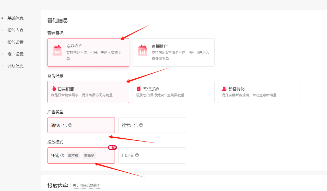Open help icon beside 自定义 mode
The width and height of the screenshot is (327, 191).
click(137, 155)
